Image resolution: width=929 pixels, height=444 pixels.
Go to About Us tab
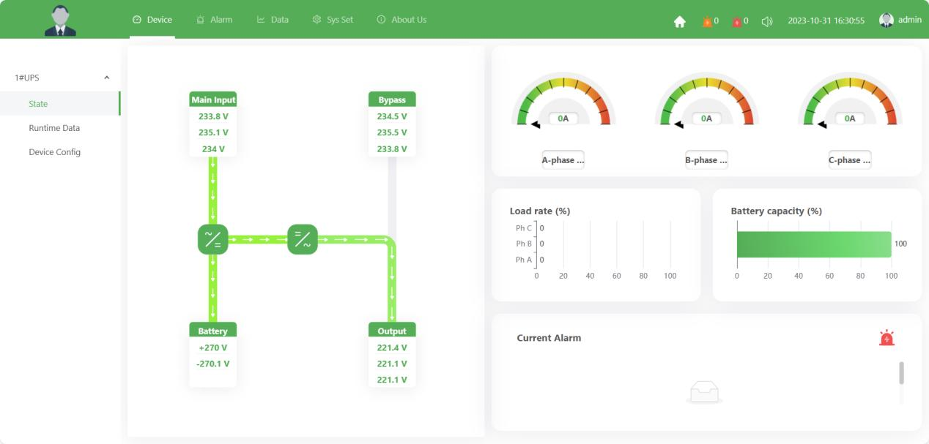coord(401,20)
